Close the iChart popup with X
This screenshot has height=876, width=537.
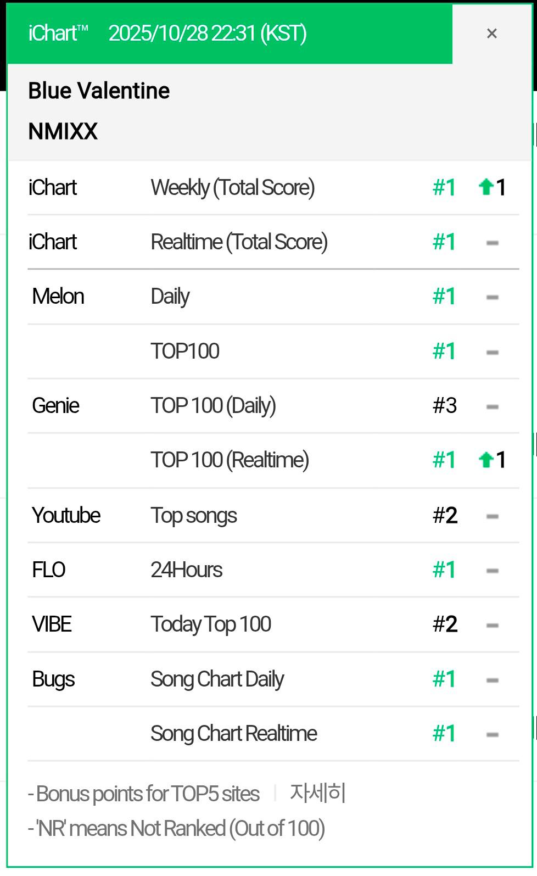[491, 34]
